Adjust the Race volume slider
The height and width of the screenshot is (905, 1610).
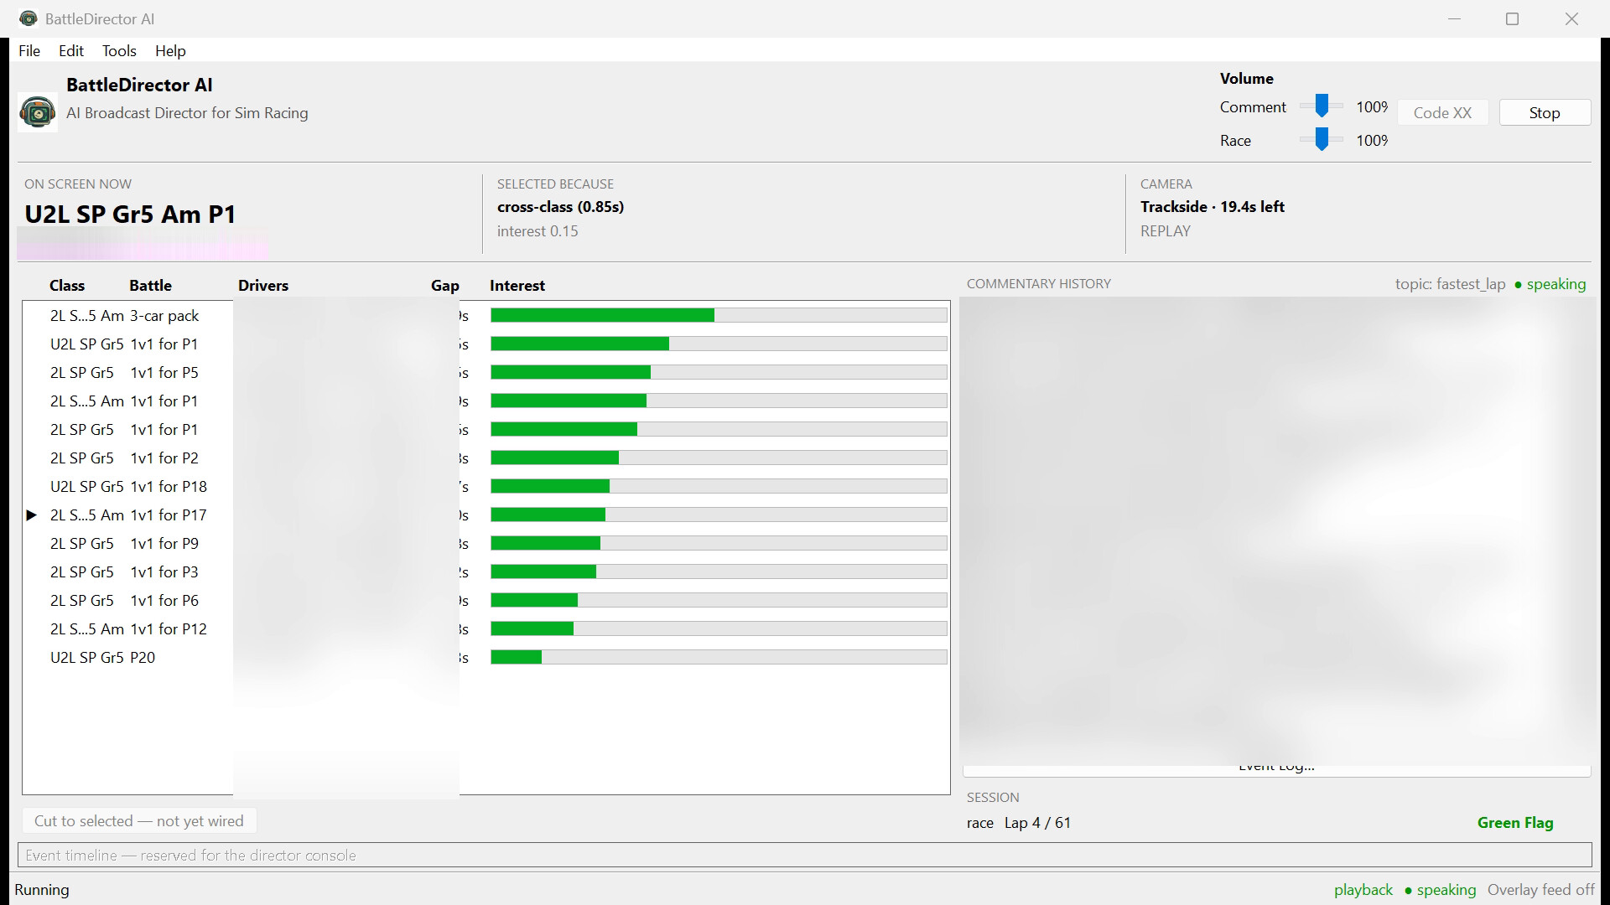(1322, 139)
